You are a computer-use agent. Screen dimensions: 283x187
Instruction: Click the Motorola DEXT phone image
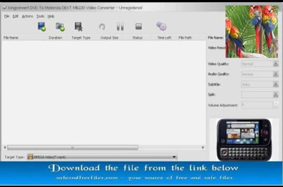pyautogui.click(x=244, y=140)
